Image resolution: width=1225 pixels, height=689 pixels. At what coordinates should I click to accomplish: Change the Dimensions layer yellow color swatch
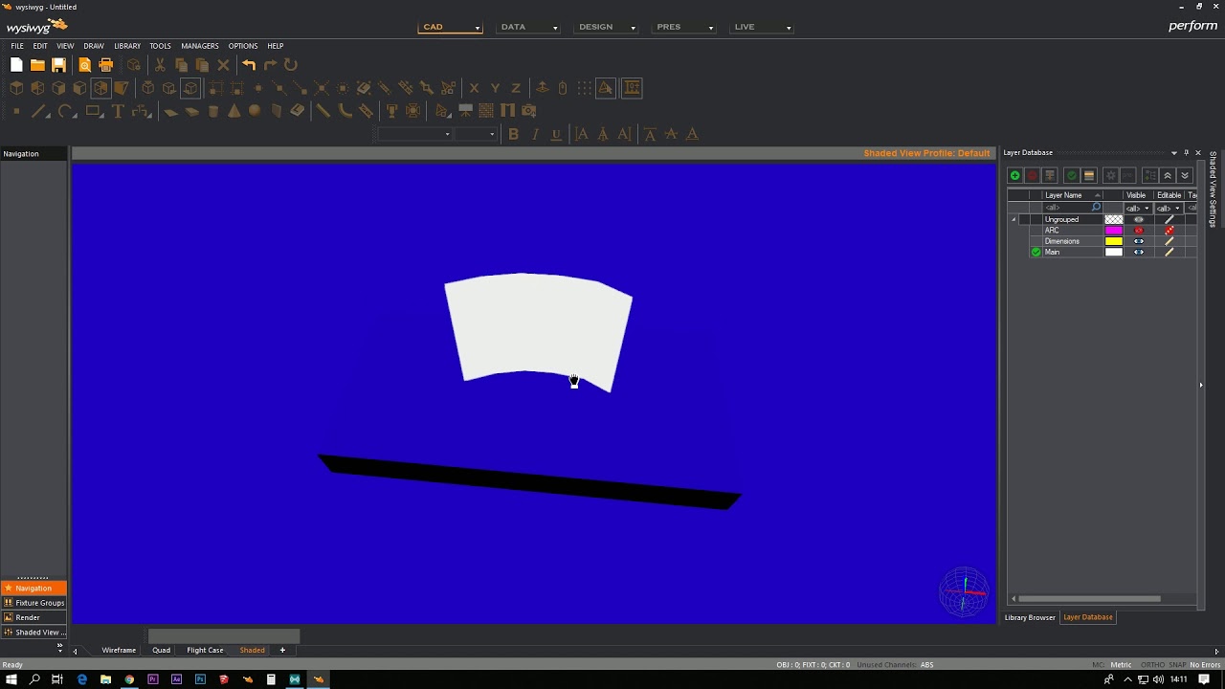click(1113, 241)
